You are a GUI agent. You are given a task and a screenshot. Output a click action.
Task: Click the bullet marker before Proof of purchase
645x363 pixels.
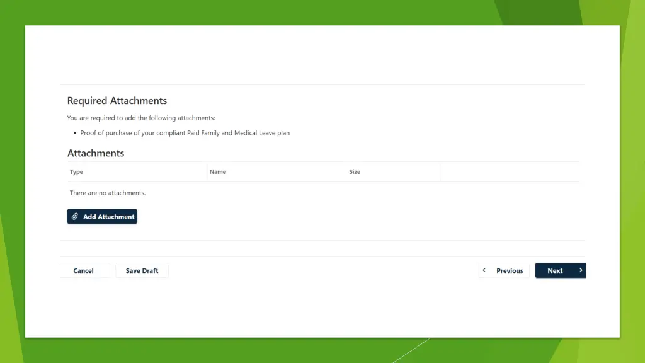[75, 134]
